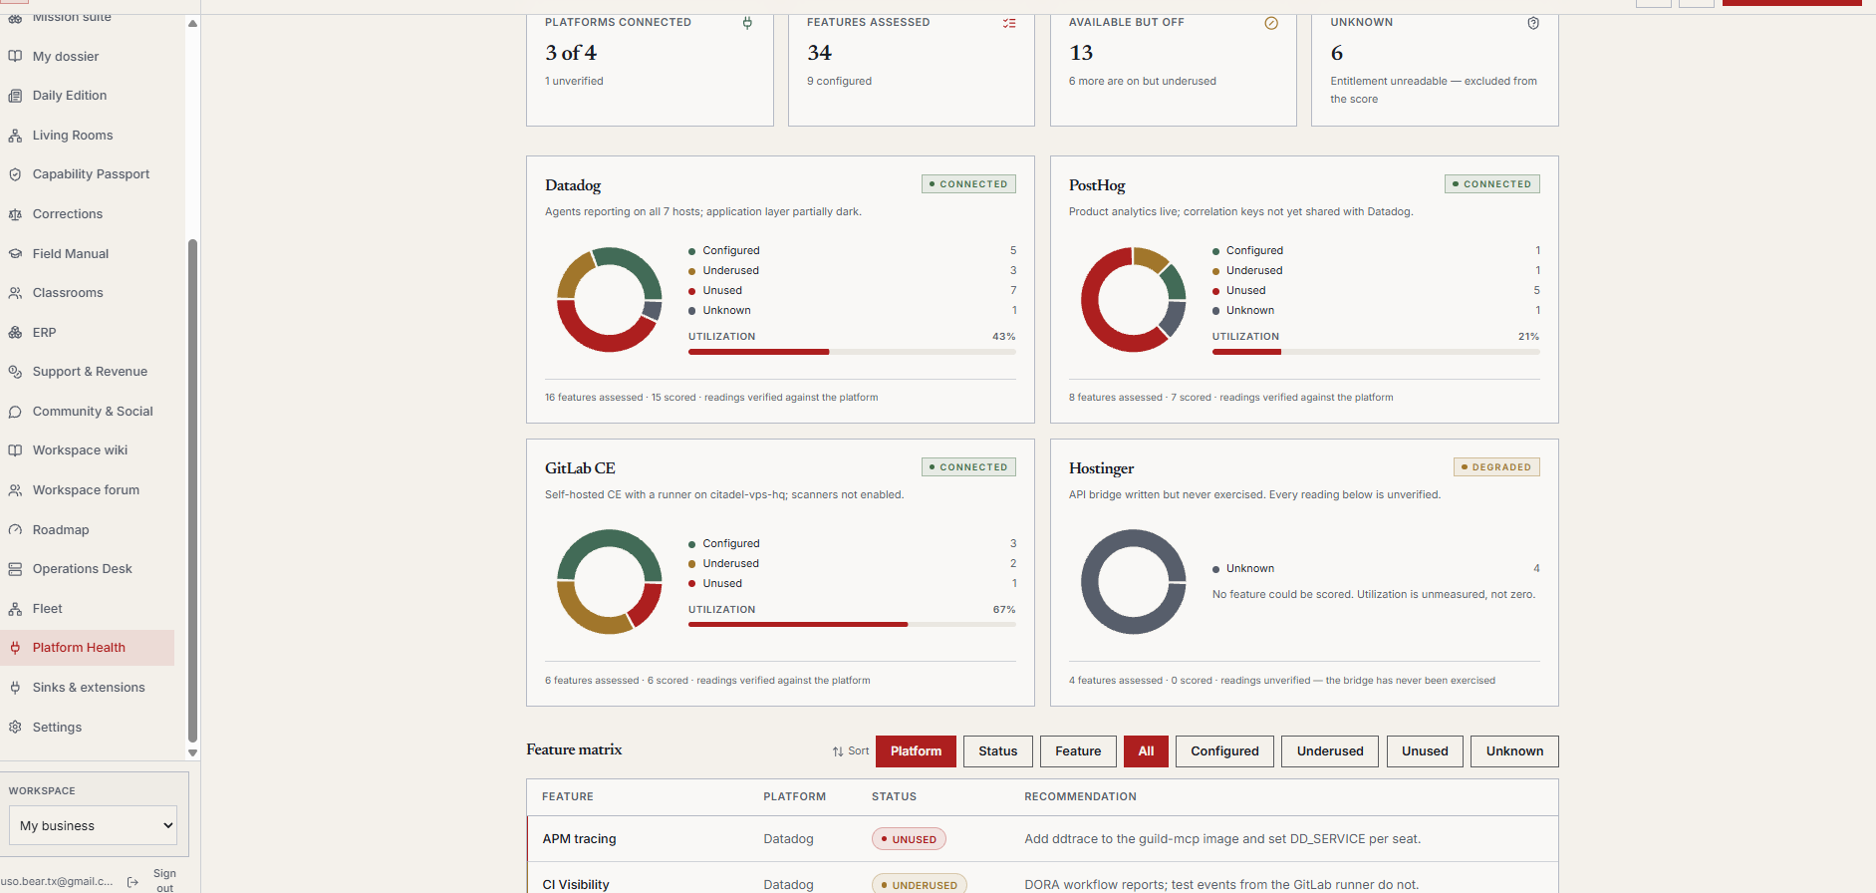
Task: Click the PostHog CONNECTED status badge
Action: click(1492, 184)
